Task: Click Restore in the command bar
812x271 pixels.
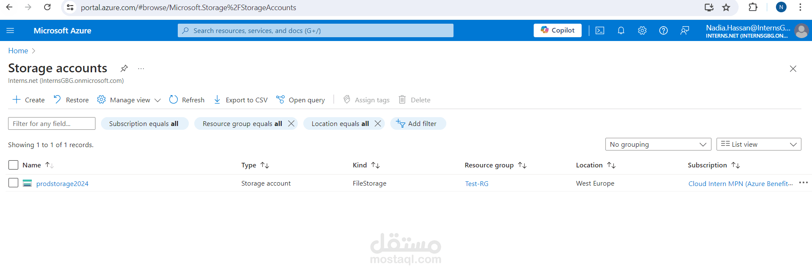Action: 71,100
